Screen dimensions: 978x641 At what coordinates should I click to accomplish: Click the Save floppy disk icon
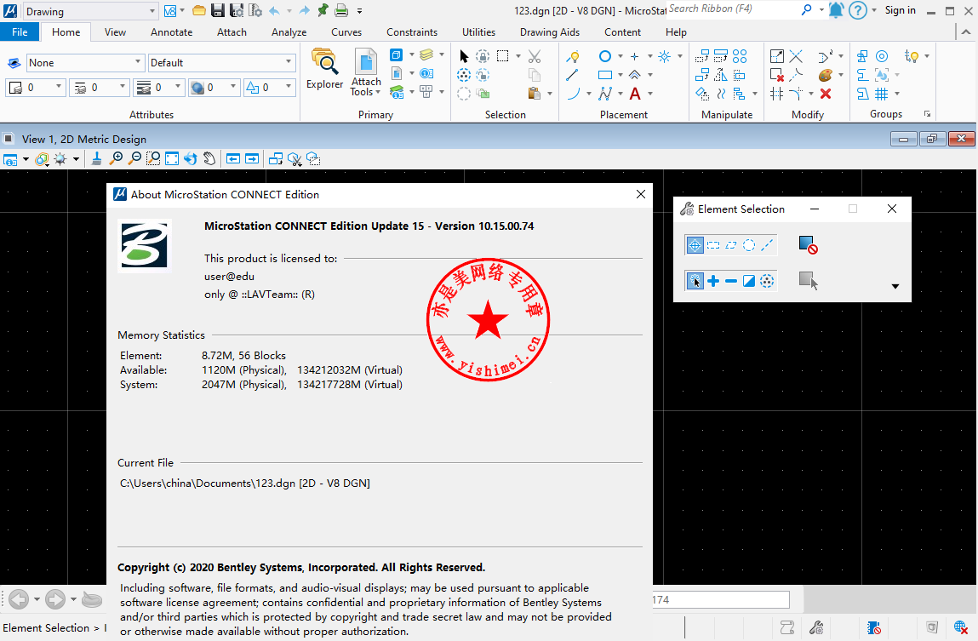point(218,10)
